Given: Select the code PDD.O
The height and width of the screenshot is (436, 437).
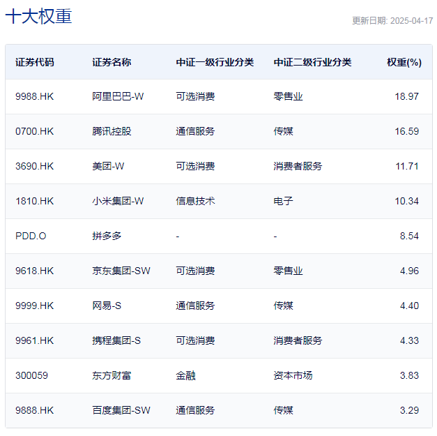Looking at the screenshot, I should [x=31, y=236].
